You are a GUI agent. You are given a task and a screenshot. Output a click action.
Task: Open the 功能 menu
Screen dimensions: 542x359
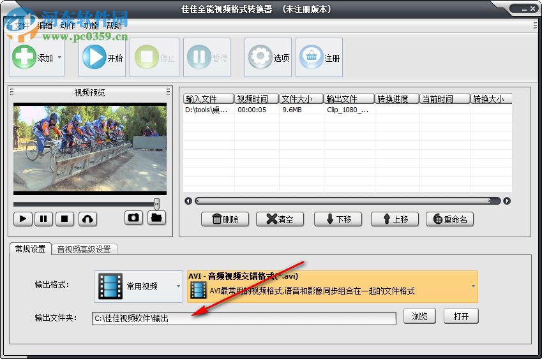(91, 26)
